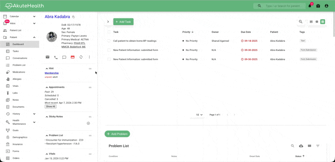
Task: Check the box for BP readings task
Action: coord(109,41)
